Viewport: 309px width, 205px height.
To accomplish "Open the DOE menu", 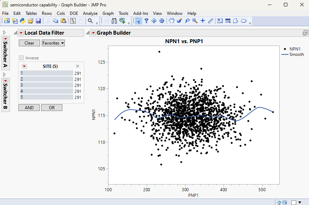I will coord(74,13).
